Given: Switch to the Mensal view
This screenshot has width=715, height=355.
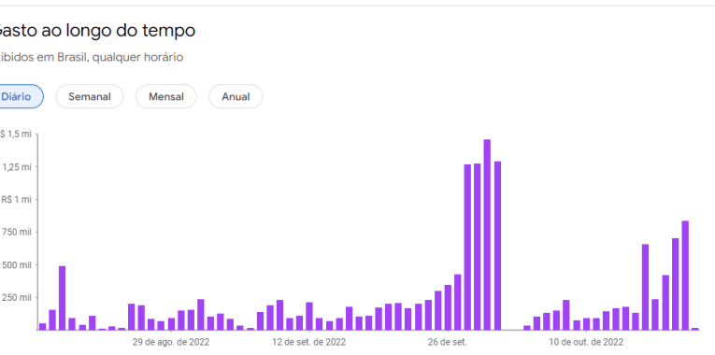Looking at the screenshot, I should pos(166,96).
